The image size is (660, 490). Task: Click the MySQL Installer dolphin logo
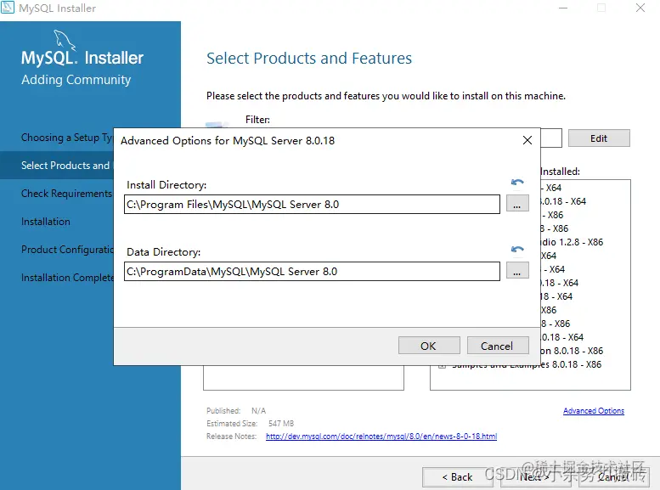click(65, 40)
